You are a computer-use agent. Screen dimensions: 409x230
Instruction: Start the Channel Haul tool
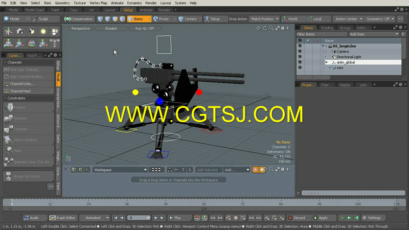pyautogui.click(x=29, y=91)
